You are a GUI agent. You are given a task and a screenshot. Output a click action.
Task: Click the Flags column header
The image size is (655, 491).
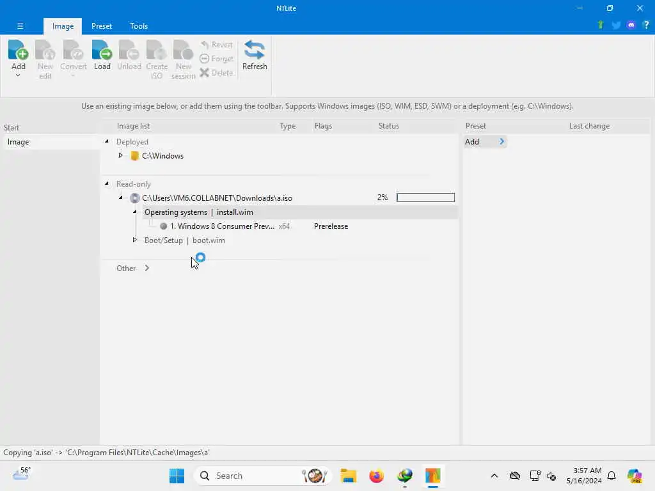point(323,126)
